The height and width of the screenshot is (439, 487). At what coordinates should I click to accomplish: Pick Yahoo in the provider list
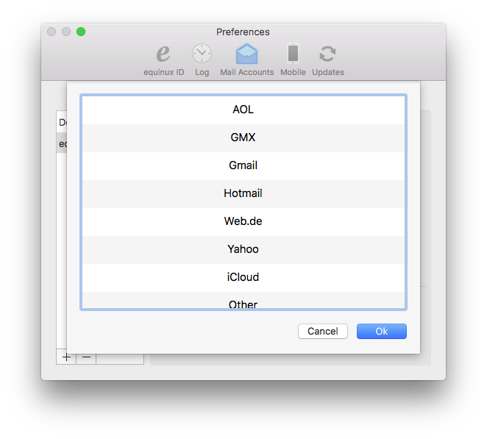pyautogui.click(x=243, y=249)
